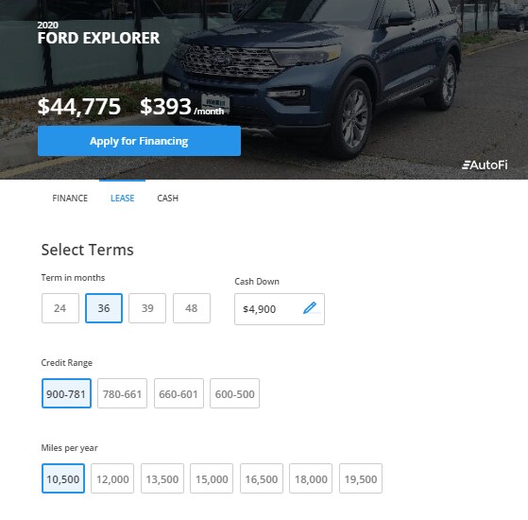Open the CASH payment tab
Image resolution: width=528 pixels, height=520 pixels.
click(x=168, y=199)
